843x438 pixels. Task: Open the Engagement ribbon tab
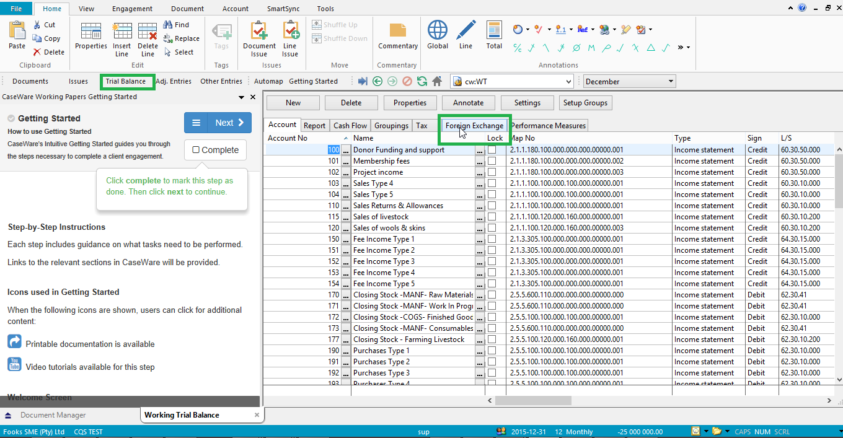[132, 9]
